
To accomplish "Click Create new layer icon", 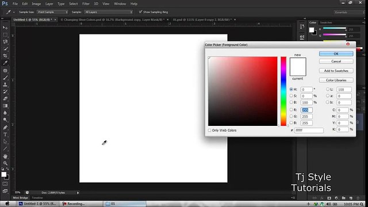I will tap(351, 198).
